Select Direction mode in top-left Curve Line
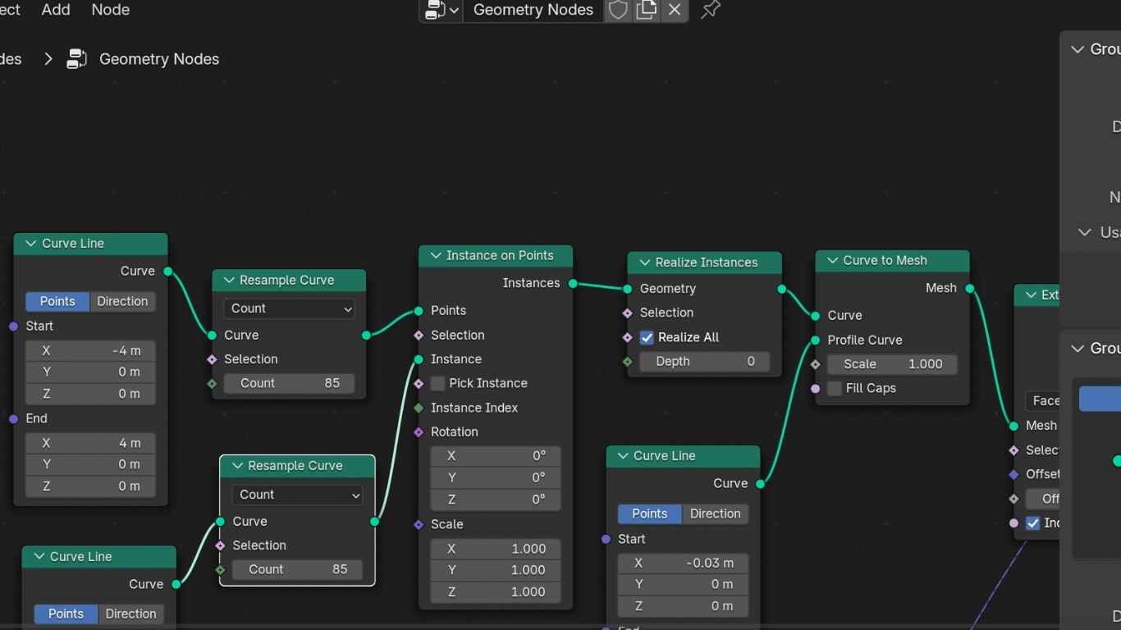This screenshot has width=1121, height=630. pyautogui.click(x=122, y=301)
